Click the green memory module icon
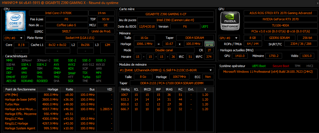This screenshot has height=133, width=319. pyautogui.click(x=209, y=44)
